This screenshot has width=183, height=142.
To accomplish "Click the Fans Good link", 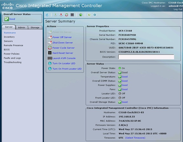I will (x=125, y=89).
